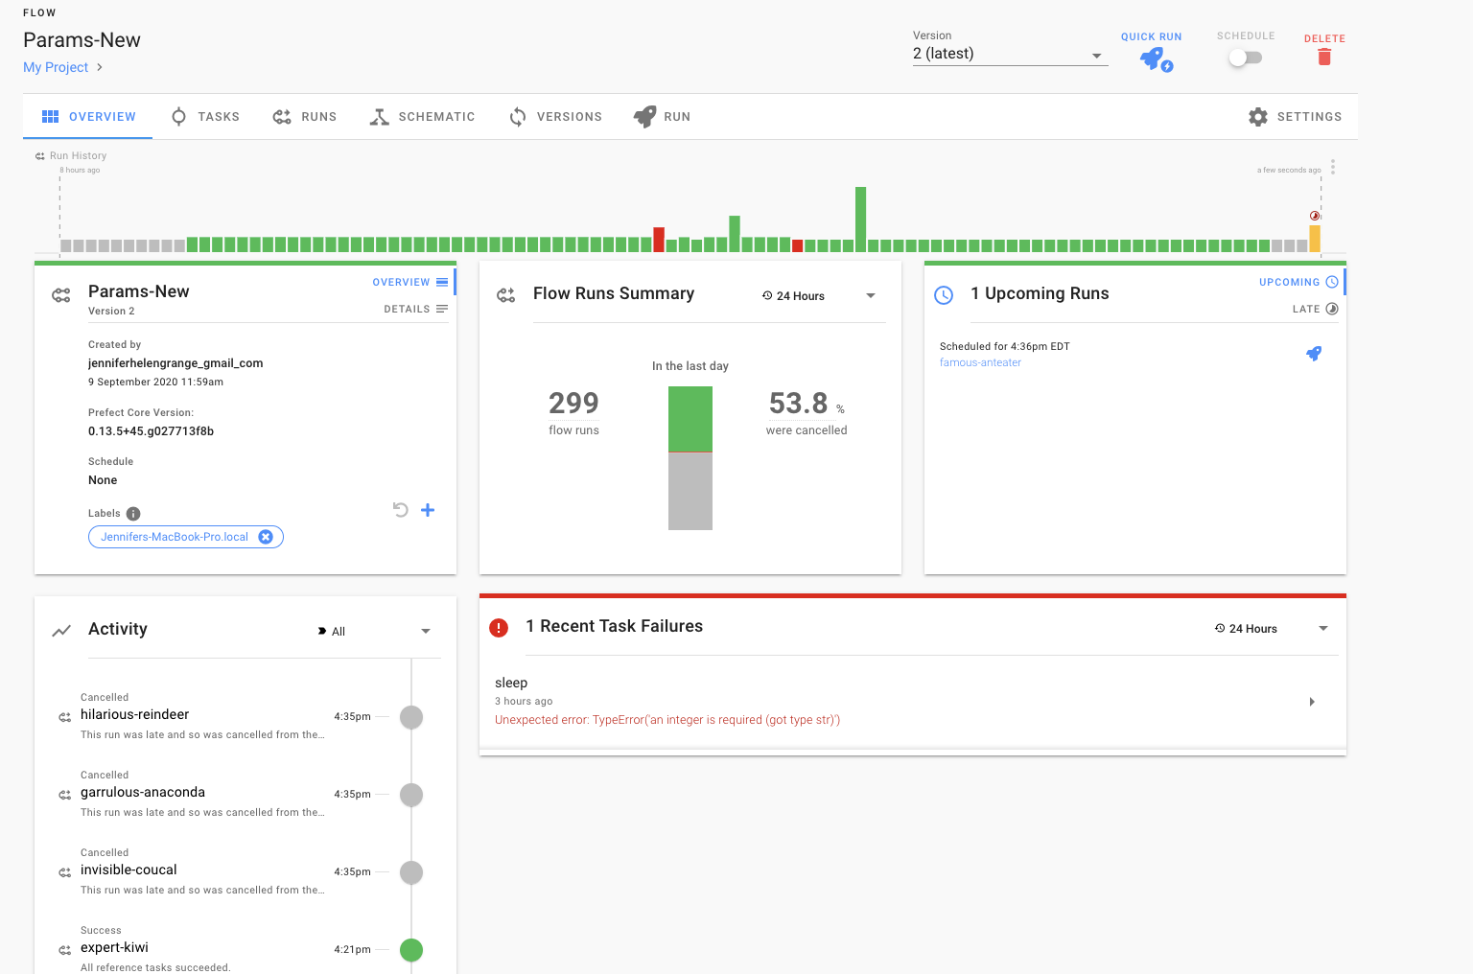The height and width of the screenshot is (974, 1473).
Task: Open the famous-anteater scheduled run link
Action: pos(980,362)
